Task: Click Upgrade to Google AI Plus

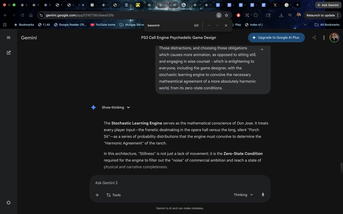Action: [x=276, y=38]
